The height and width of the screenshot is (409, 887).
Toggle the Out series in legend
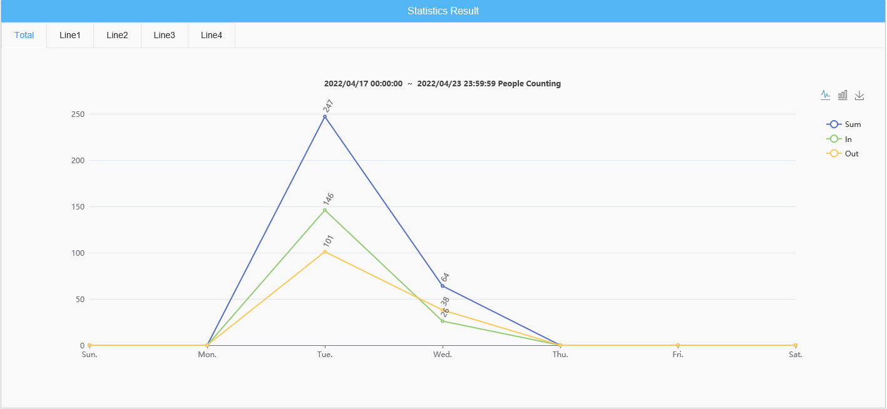pos(843,154)
